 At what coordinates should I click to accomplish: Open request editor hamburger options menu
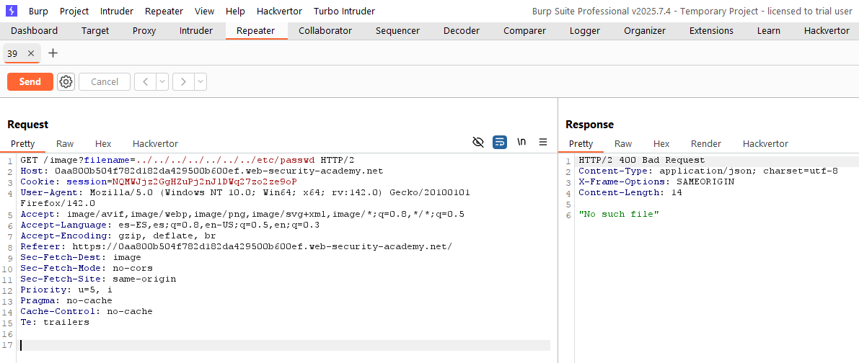pos(543,143)
